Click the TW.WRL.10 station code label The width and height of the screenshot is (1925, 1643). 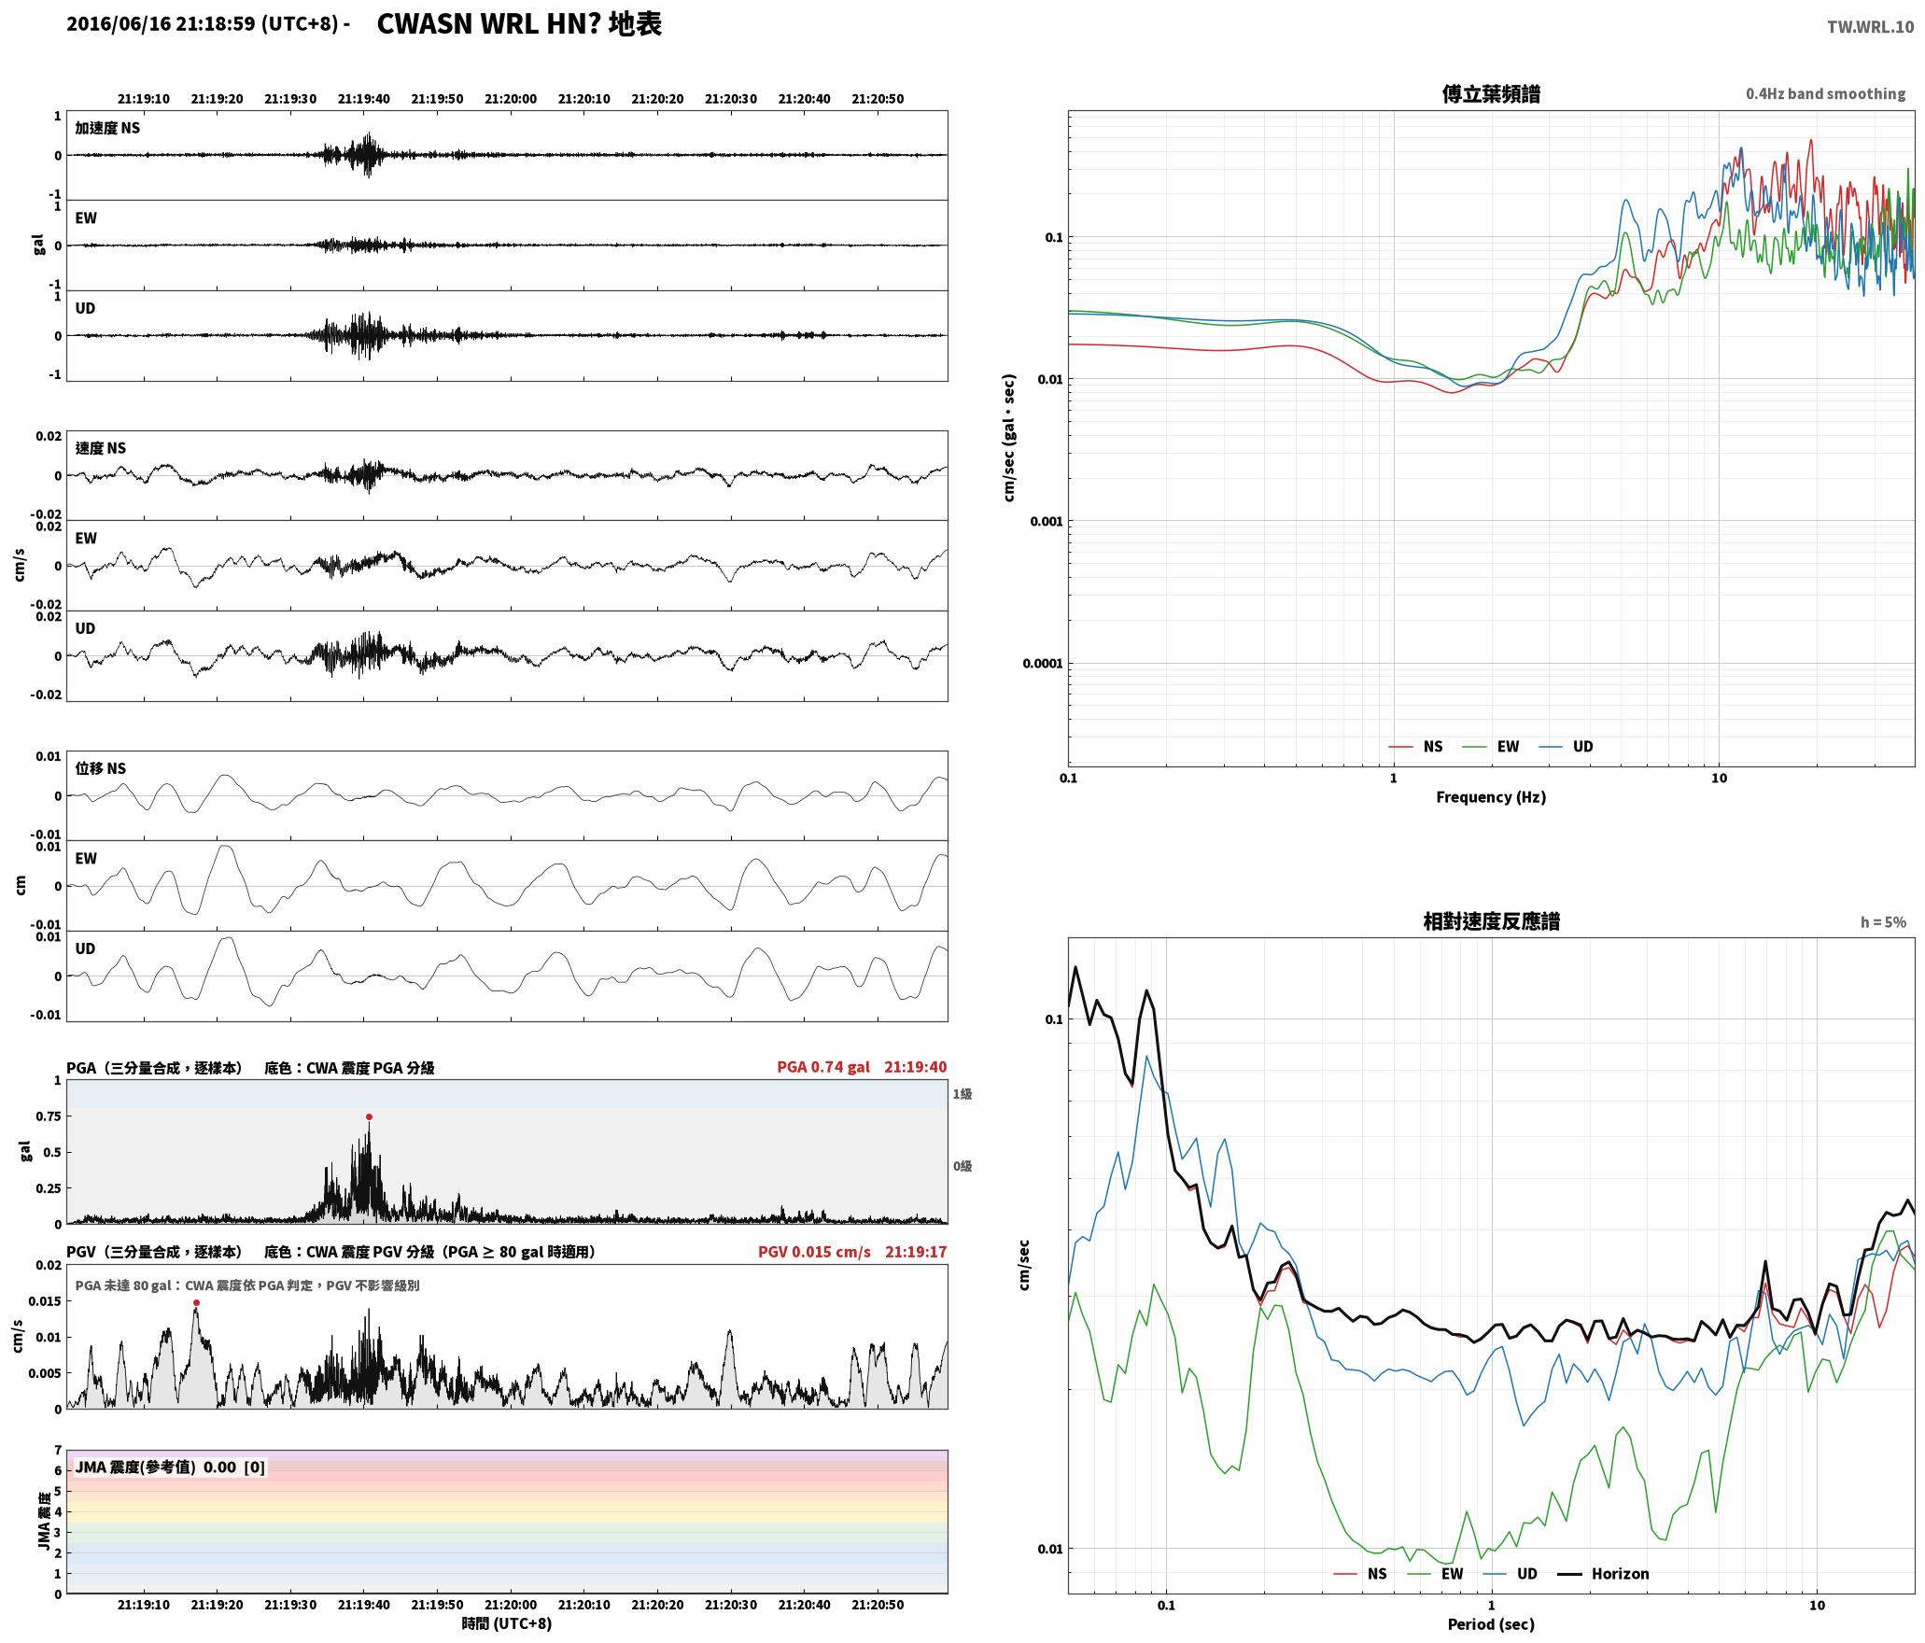[x=1870, y=27]
